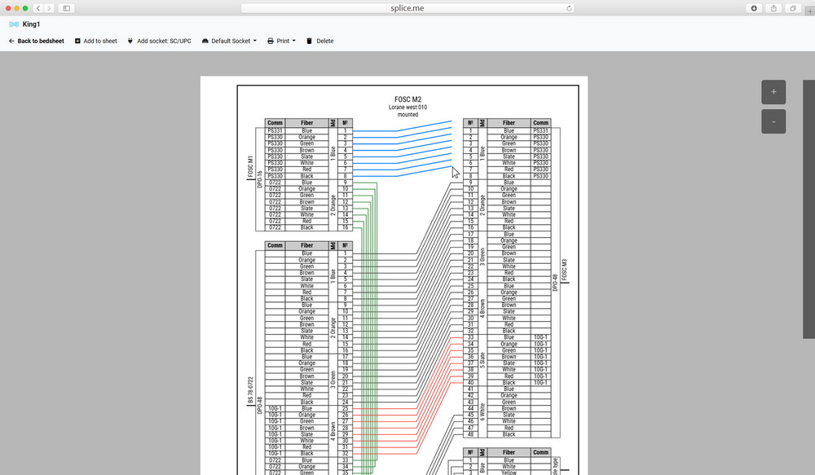Click the vertical page scrollbar
The width and height of the screenshot is (815, 475).
point(808,209)
